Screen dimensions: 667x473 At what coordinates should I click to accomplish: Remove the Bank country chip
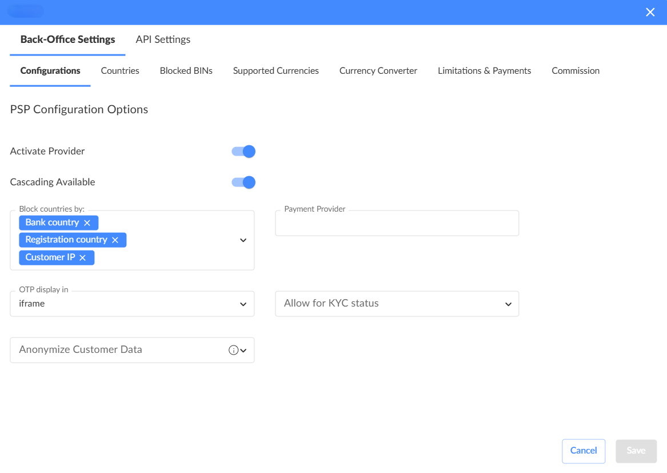(x=87, y=222)
